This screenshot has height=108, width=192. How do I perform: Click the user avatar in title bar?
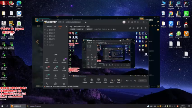[124, 22]
